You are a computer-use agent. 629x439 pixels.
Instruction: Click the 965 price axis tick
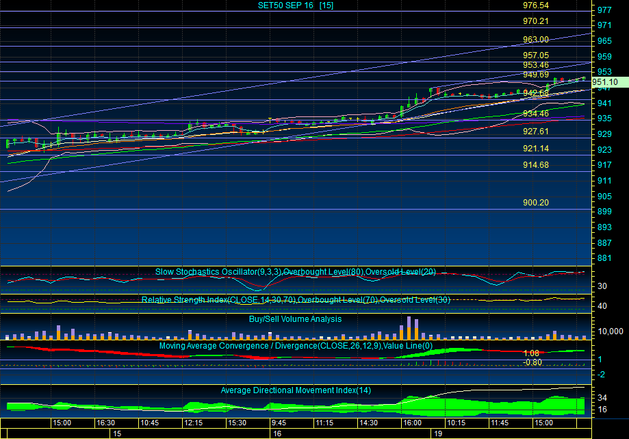[x=604, y=41]
